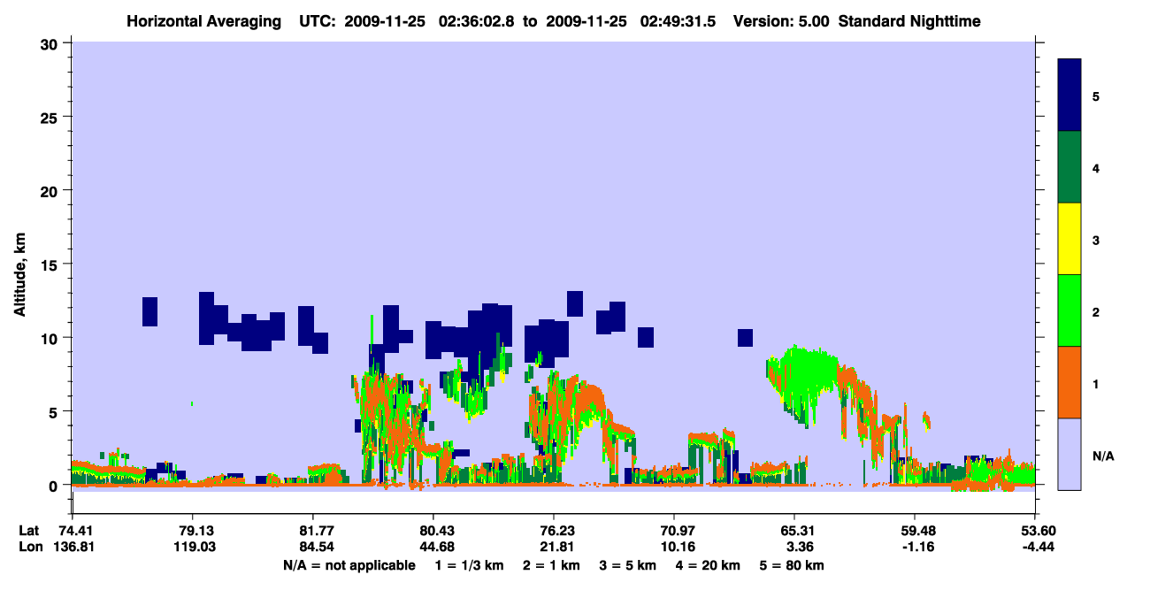Image resolution: width=1150 pixels, height=590 pixels.
Task: Click the '1 = 1/3 km' legend entry
Action: coord(470,565)
